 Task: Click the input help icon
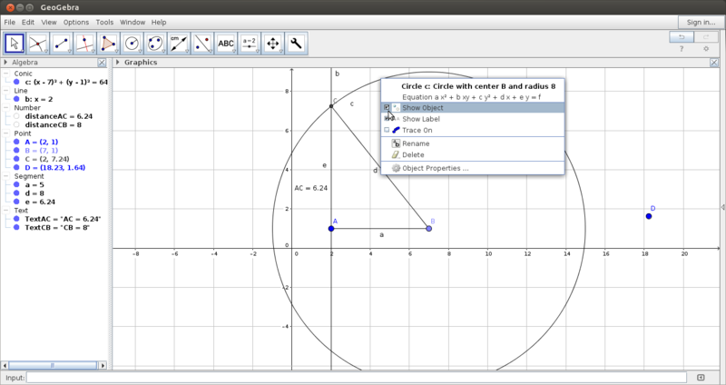[701, 378]
